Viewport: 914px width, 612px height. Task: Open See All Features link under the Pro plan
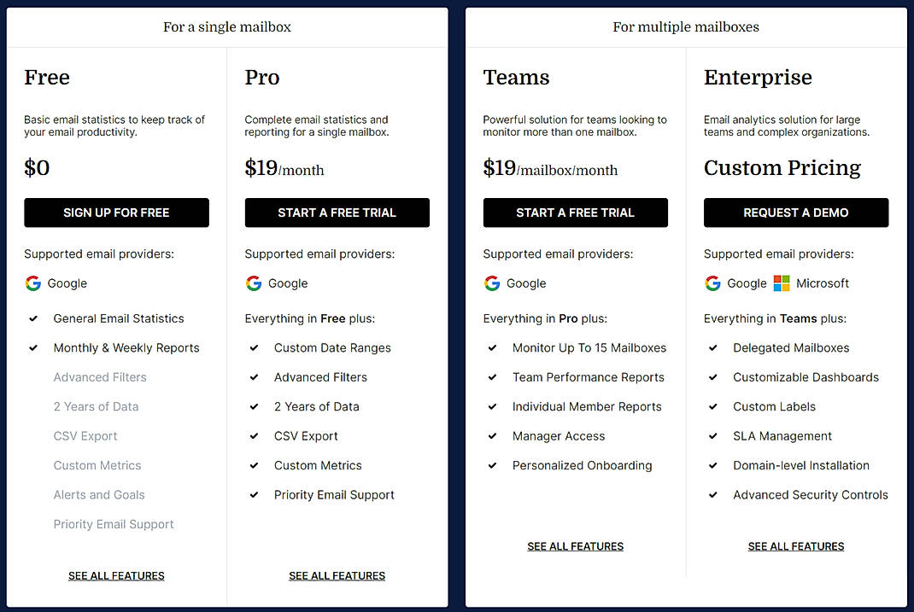pos(337,575)
